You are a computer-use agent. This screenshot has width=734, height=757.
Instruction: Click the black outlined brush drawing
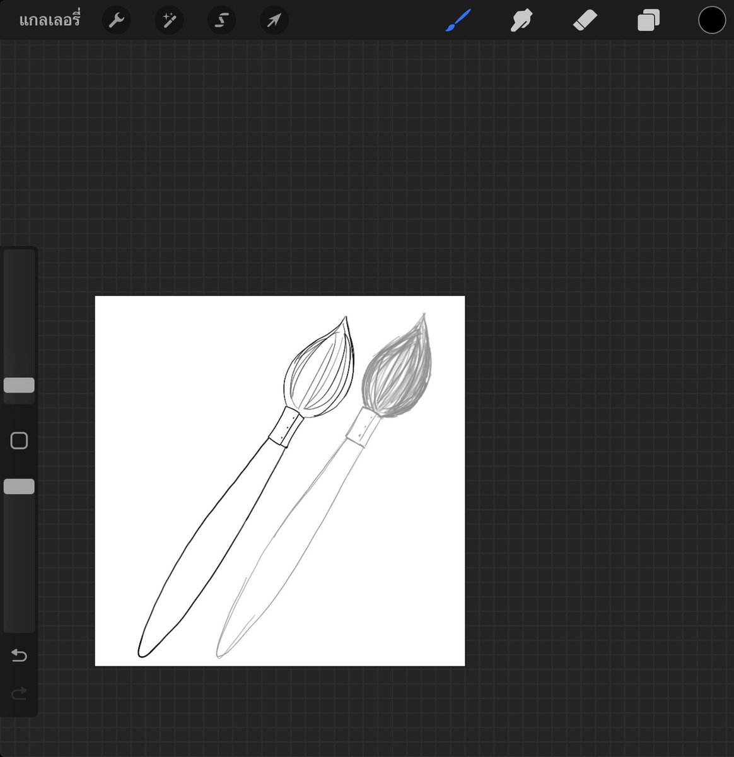[x=247, y=486]
